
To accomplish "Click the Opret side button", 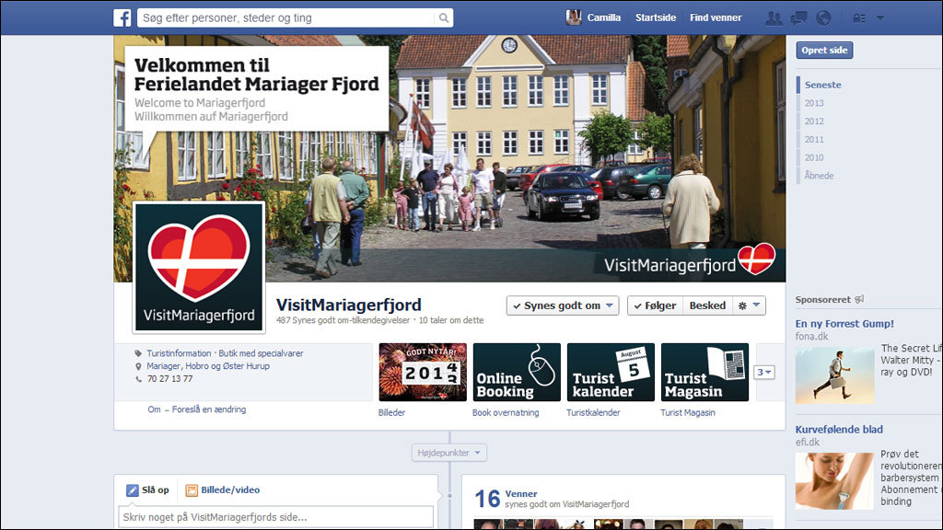I will [824, 51].
